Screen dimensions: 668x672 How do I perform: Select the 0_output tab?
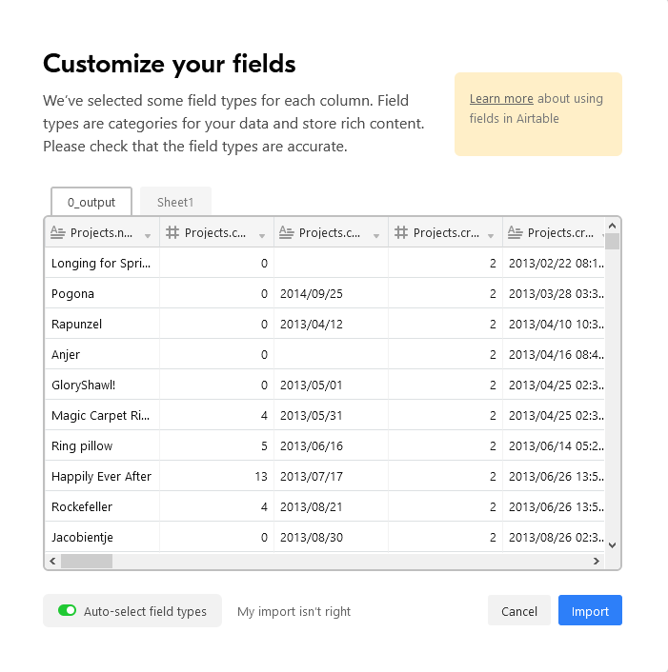pos(91,202)
